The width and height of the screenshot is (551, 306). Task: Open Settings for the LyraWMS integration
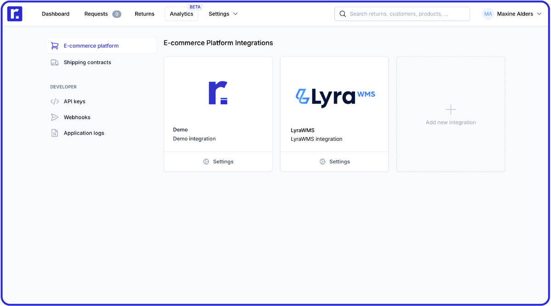point(334,161)
